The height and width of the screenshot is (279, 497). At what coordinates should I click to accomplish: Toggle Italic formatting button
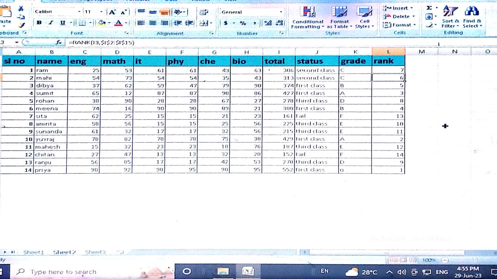[x=51, y=23]
